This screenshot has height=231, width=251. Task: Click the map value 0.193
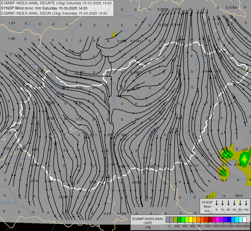[x=35, y=165]
